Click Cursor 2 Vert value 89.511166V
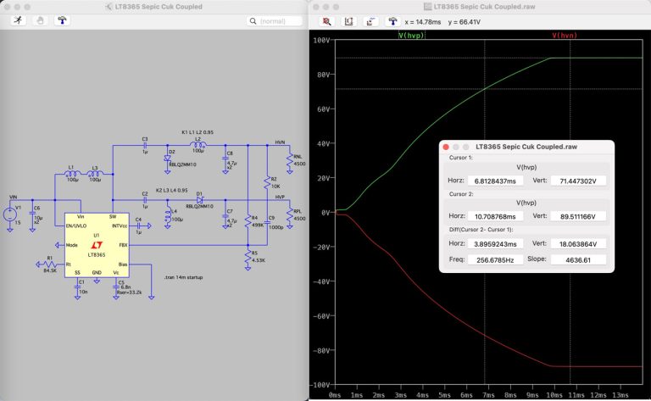The width and height of the screenshot is (651, 401). [x=578, y=216]
